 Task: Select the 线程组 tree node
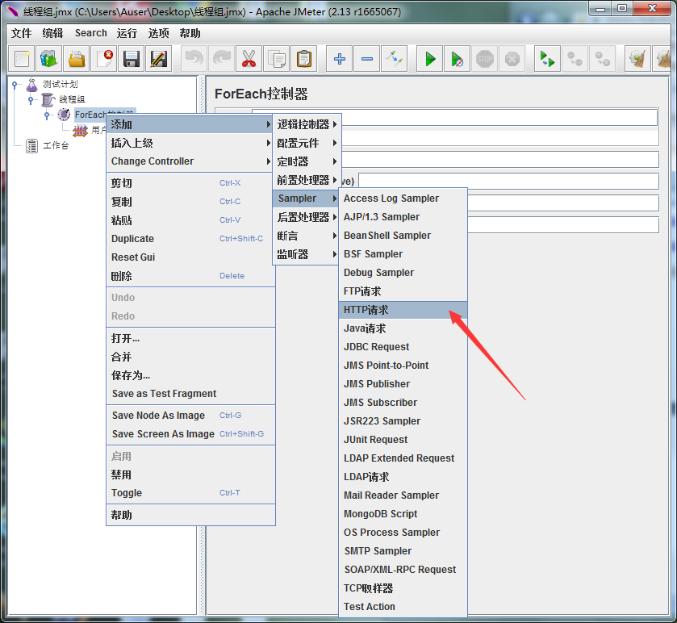[72, 100]
